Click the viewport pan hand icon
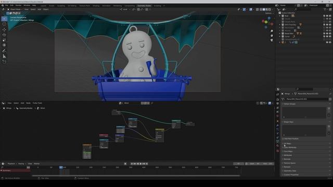Screen dimensions: 333x187 click(272, 36)
